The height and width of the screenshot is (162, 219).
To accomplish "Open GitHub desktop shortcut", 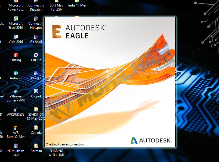I will pyautogui.click(x=36, y=57).
